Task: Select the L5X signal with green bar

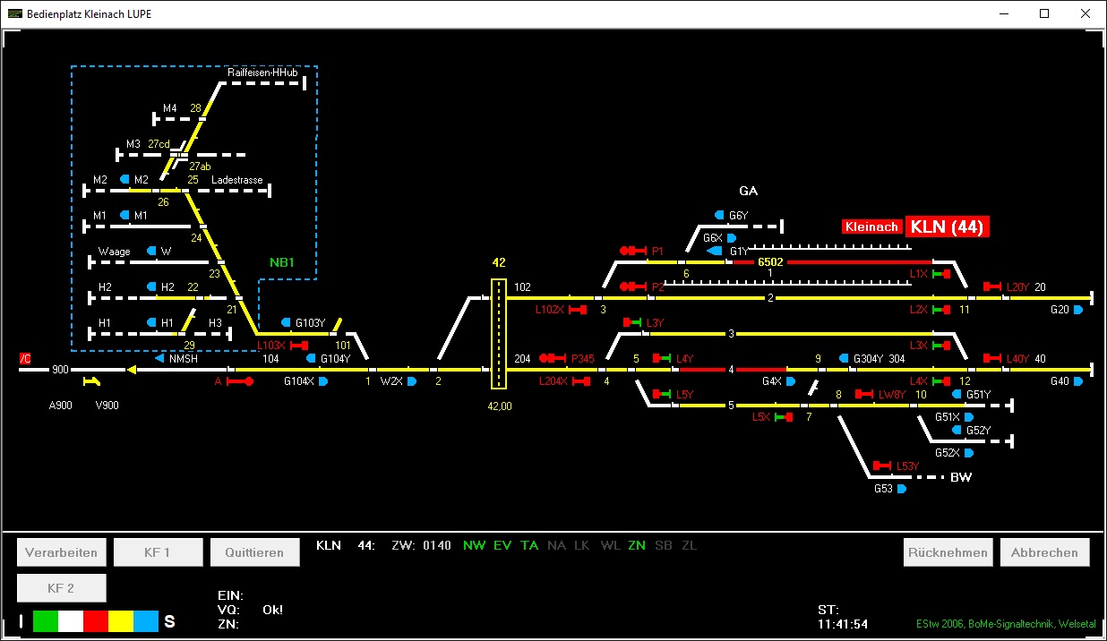Action: click(x=784, y=417)
